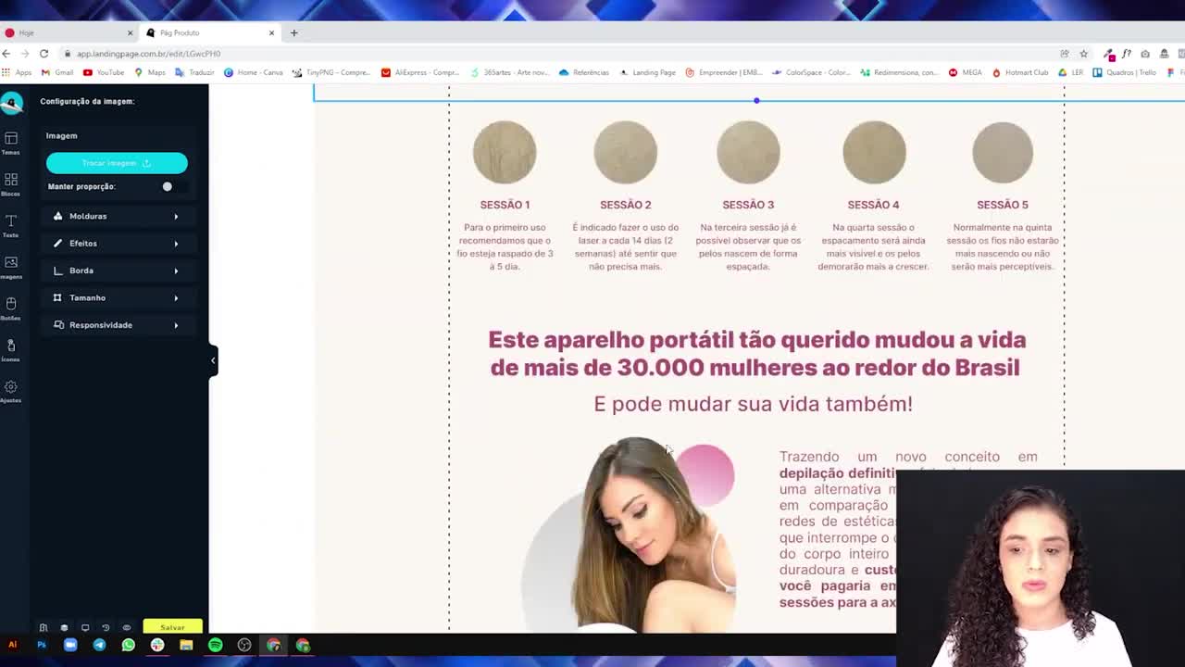Open WhatsApp from taskbar
Viewport: 1185px width, 667px height.
(128, 645)
